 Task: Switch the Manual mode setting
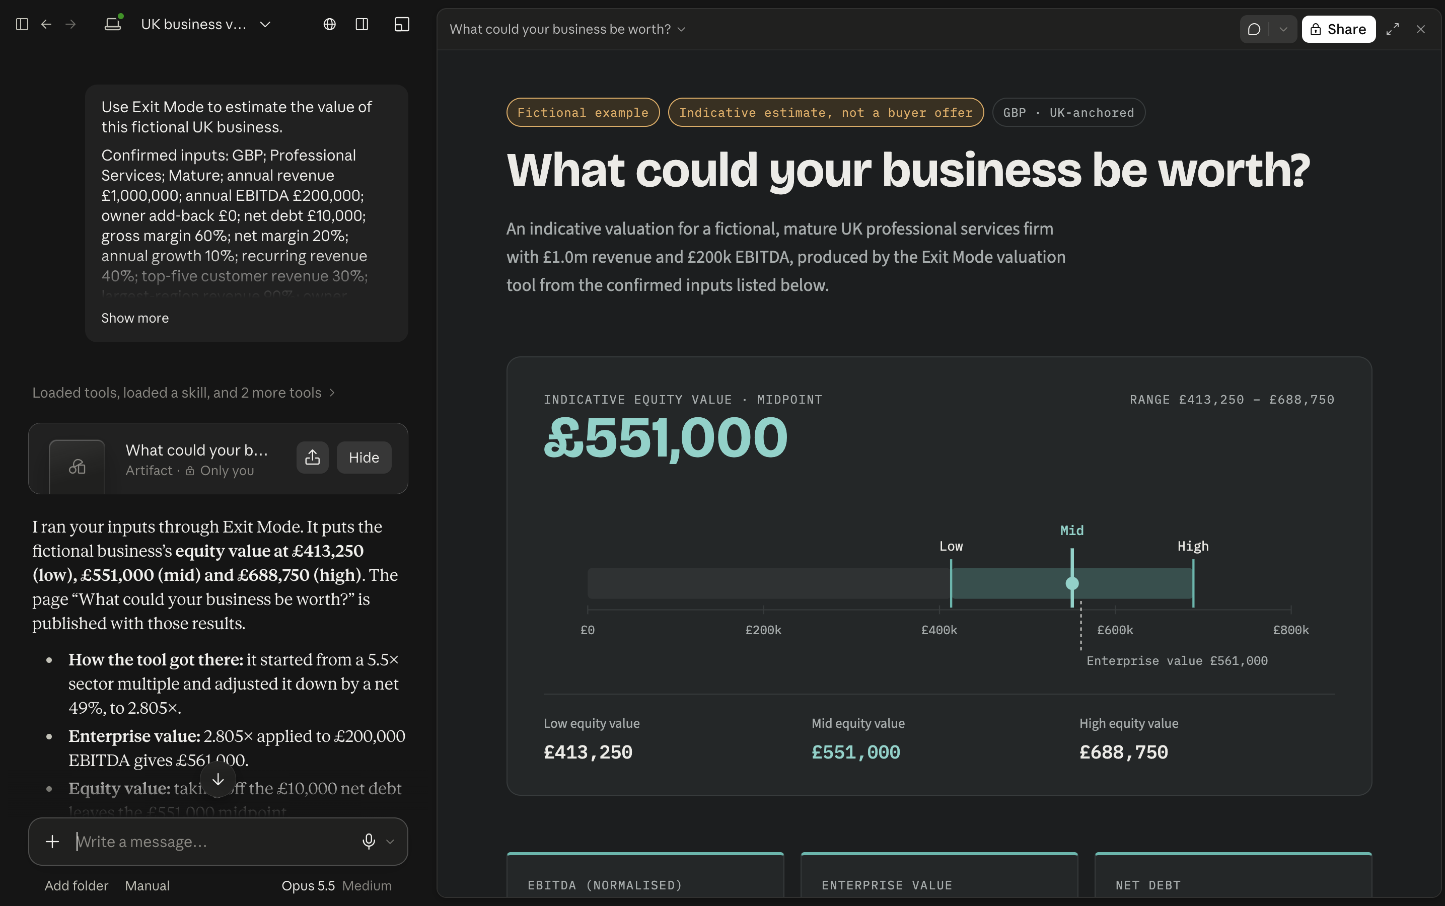point(148,886)
